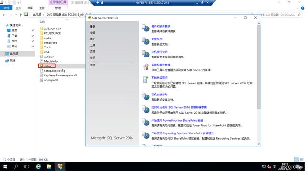Expand the Explorer ribbon chevron

(297, 8)
